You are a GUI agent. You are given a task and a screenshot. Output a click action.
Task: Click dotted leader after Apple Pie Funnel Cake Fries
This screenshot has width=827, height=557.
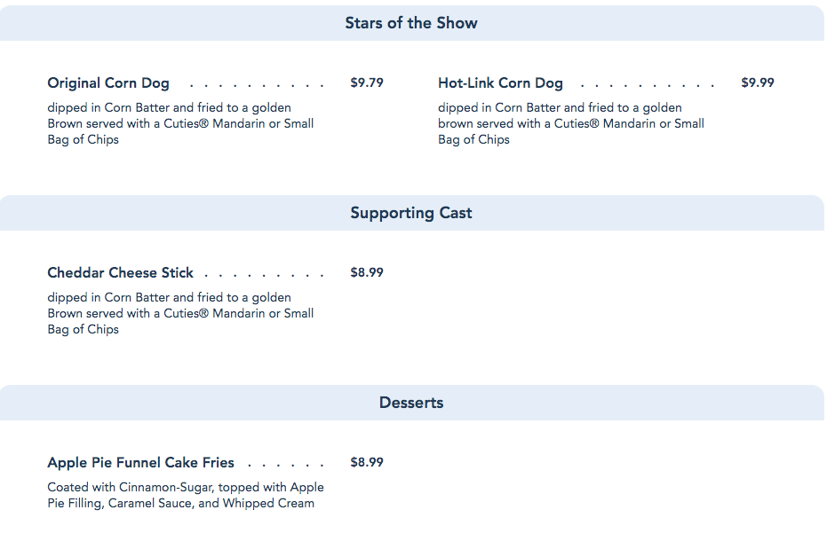click(286, 466)
